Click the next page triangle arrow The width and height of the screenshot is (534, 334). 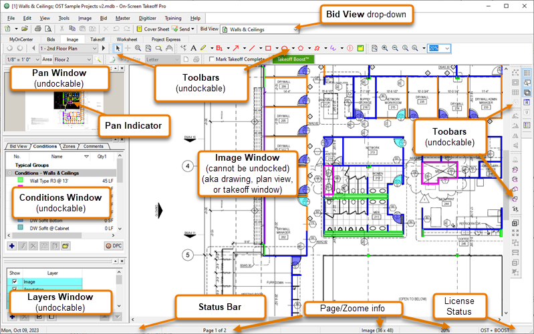coord(104,49)
